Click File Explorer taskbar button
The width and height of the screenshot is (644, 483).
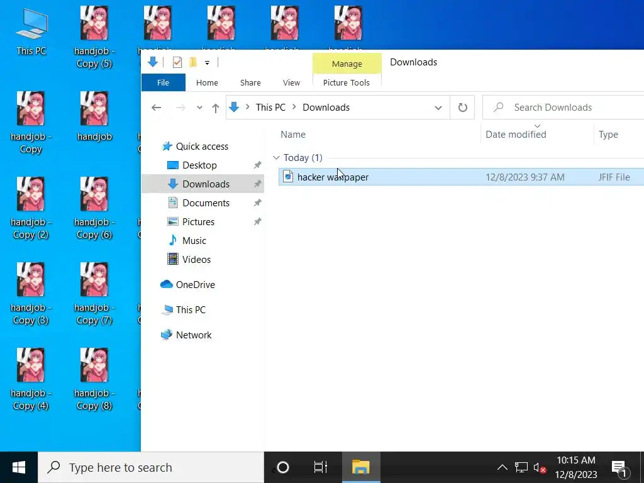coord(360,467)
